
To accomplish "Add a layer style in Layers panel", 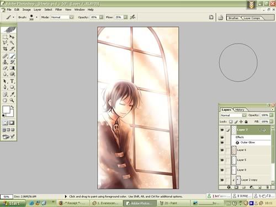I will [x=229, y=187].
